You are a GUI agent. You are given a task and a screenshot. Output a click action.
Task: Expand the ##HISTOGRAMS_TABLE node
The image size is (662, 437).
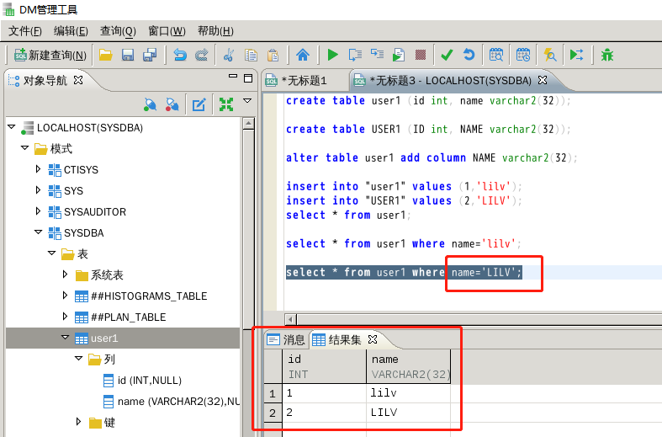[65, 295]
